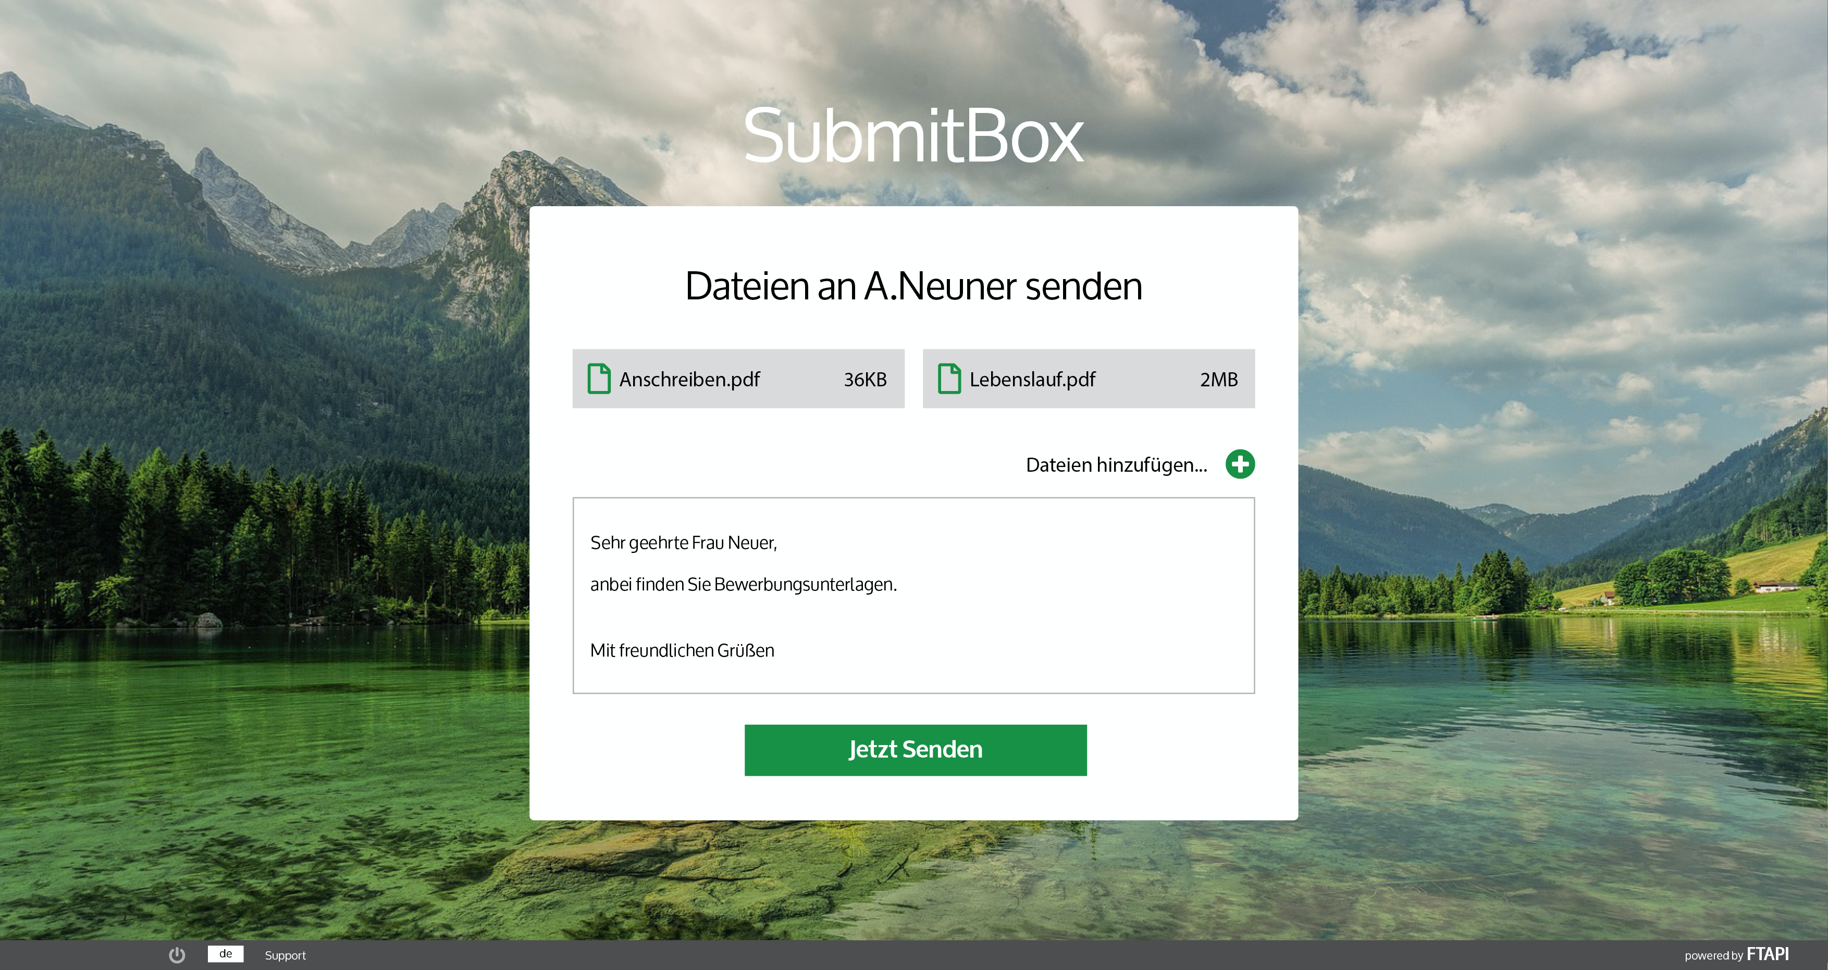Open the Support link
1828x970 pixels.
(x=285, y=956)
